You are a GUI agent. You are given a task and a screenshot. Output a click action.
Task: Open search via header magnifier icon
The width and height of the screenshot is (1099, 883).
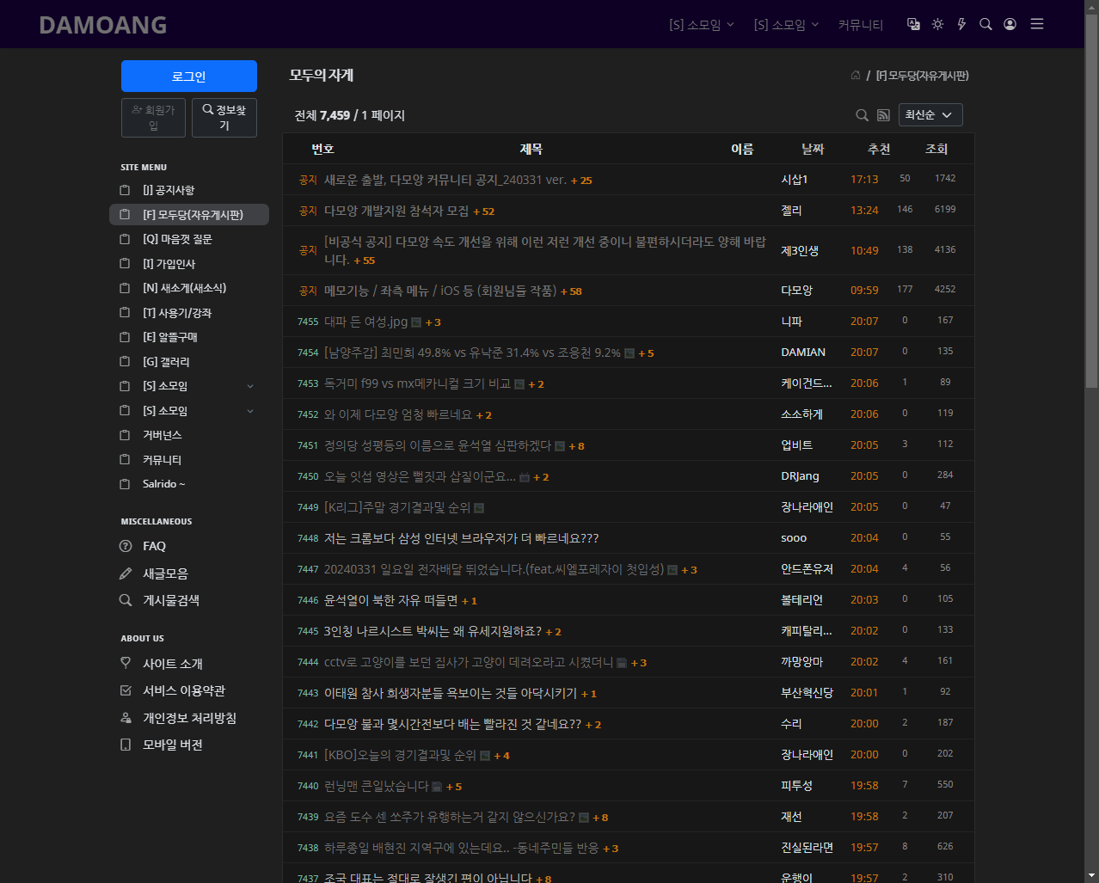985,24
